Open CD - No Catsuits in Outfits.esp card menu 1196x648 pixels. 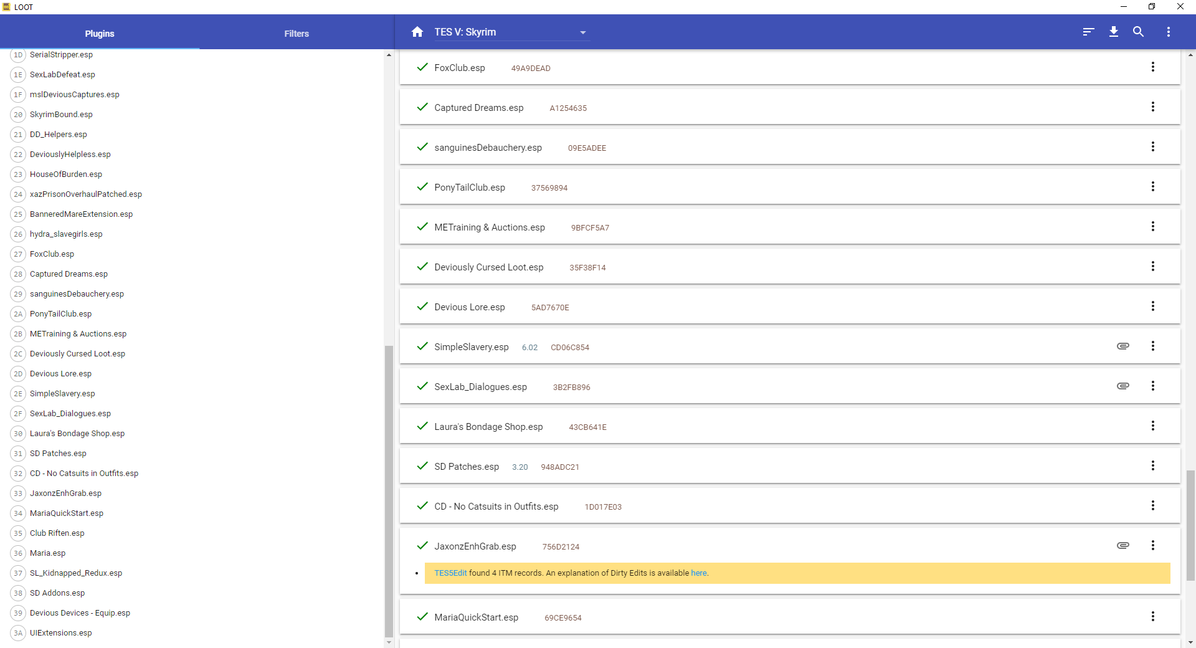[1153, 505]
